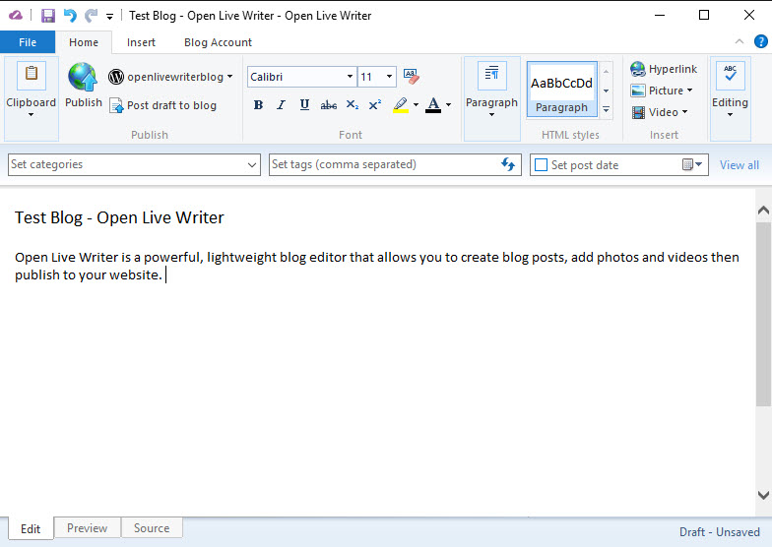Viewport: 772px width, 547px height.
Task: Select the AaBbCcDd Paragraph style thumbnail
Action: coord(561,89)
